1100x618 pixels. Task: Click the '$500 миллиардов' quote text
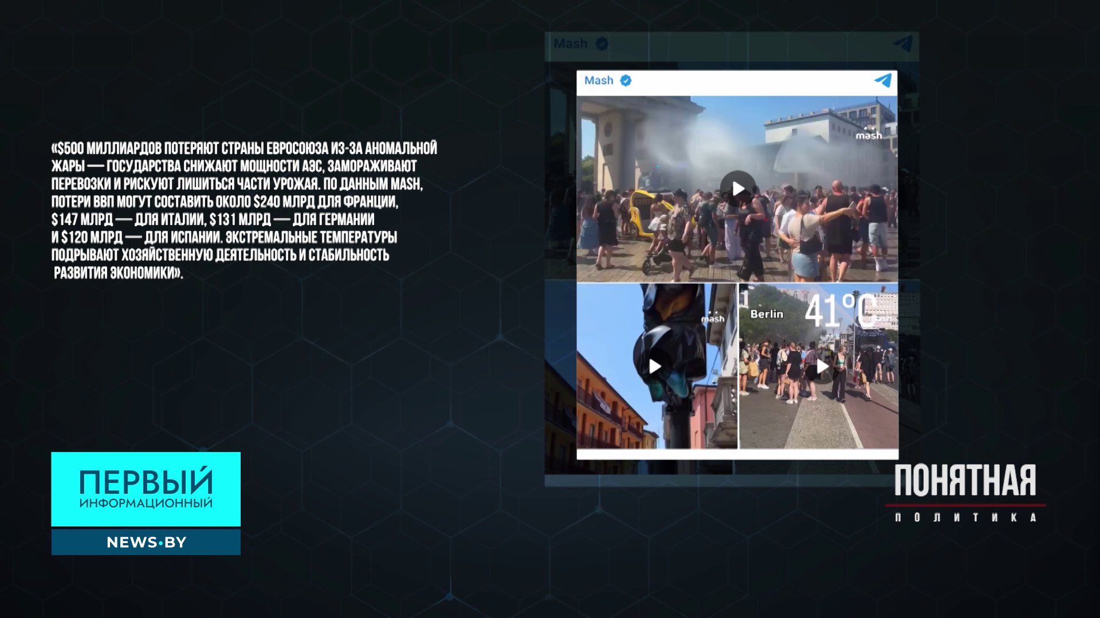coord(245,211)
